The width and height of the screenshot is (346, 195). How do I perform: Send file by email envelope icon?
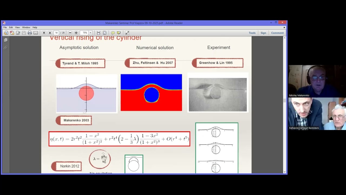(36, 33)
